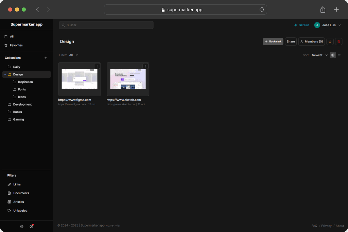348x232 pixels.
Task: Toggle light/dark theme sun icon
Action: click(x=22, y=226)
